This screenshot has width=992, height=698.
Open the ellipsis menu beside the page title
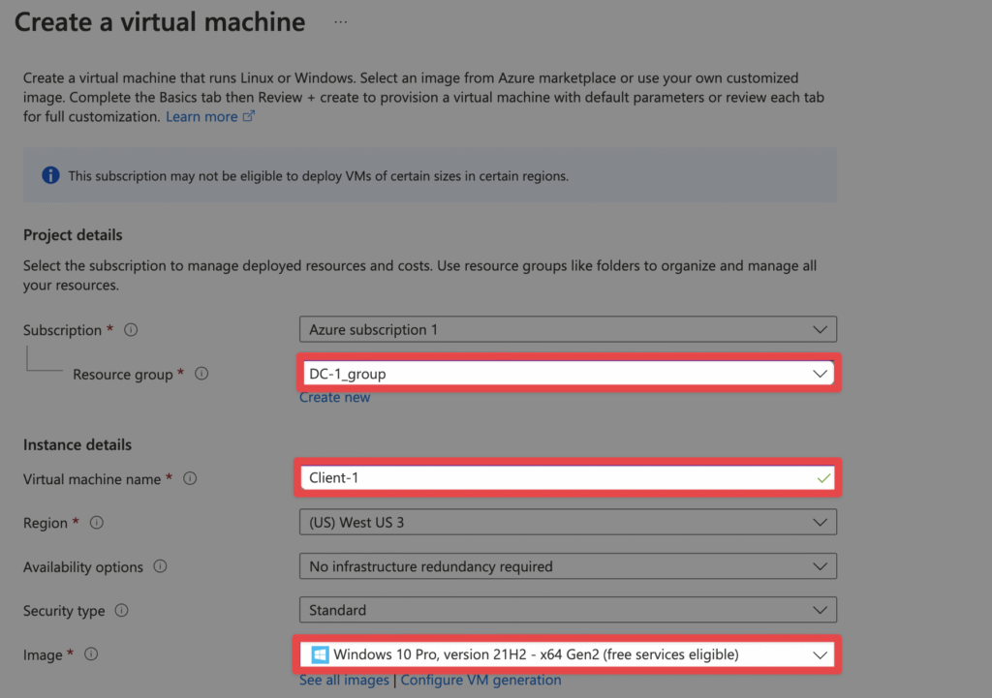point(340,21)
